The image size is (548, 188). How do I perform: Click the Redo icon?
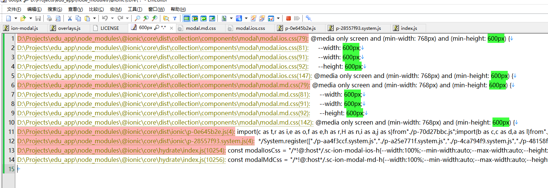(120, 18)
